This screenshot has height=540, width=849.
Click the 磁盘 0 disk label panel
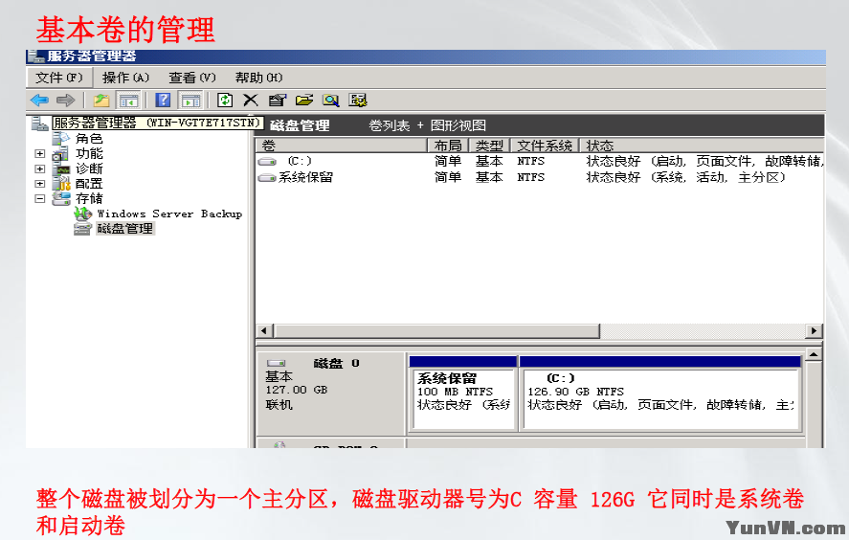(x=330, y=394)
